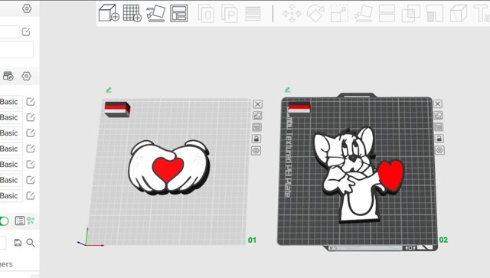Toggle the lock on plate 01
The image size is (490, 278).
tap(256, 139)
